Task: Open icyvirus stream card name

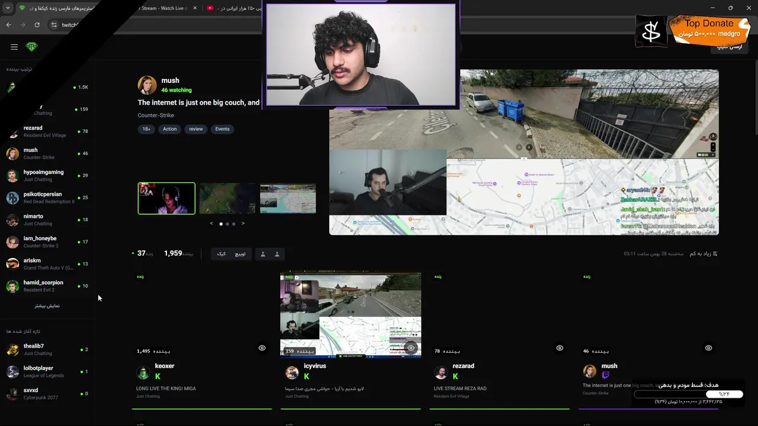Action: coord(315,366)
